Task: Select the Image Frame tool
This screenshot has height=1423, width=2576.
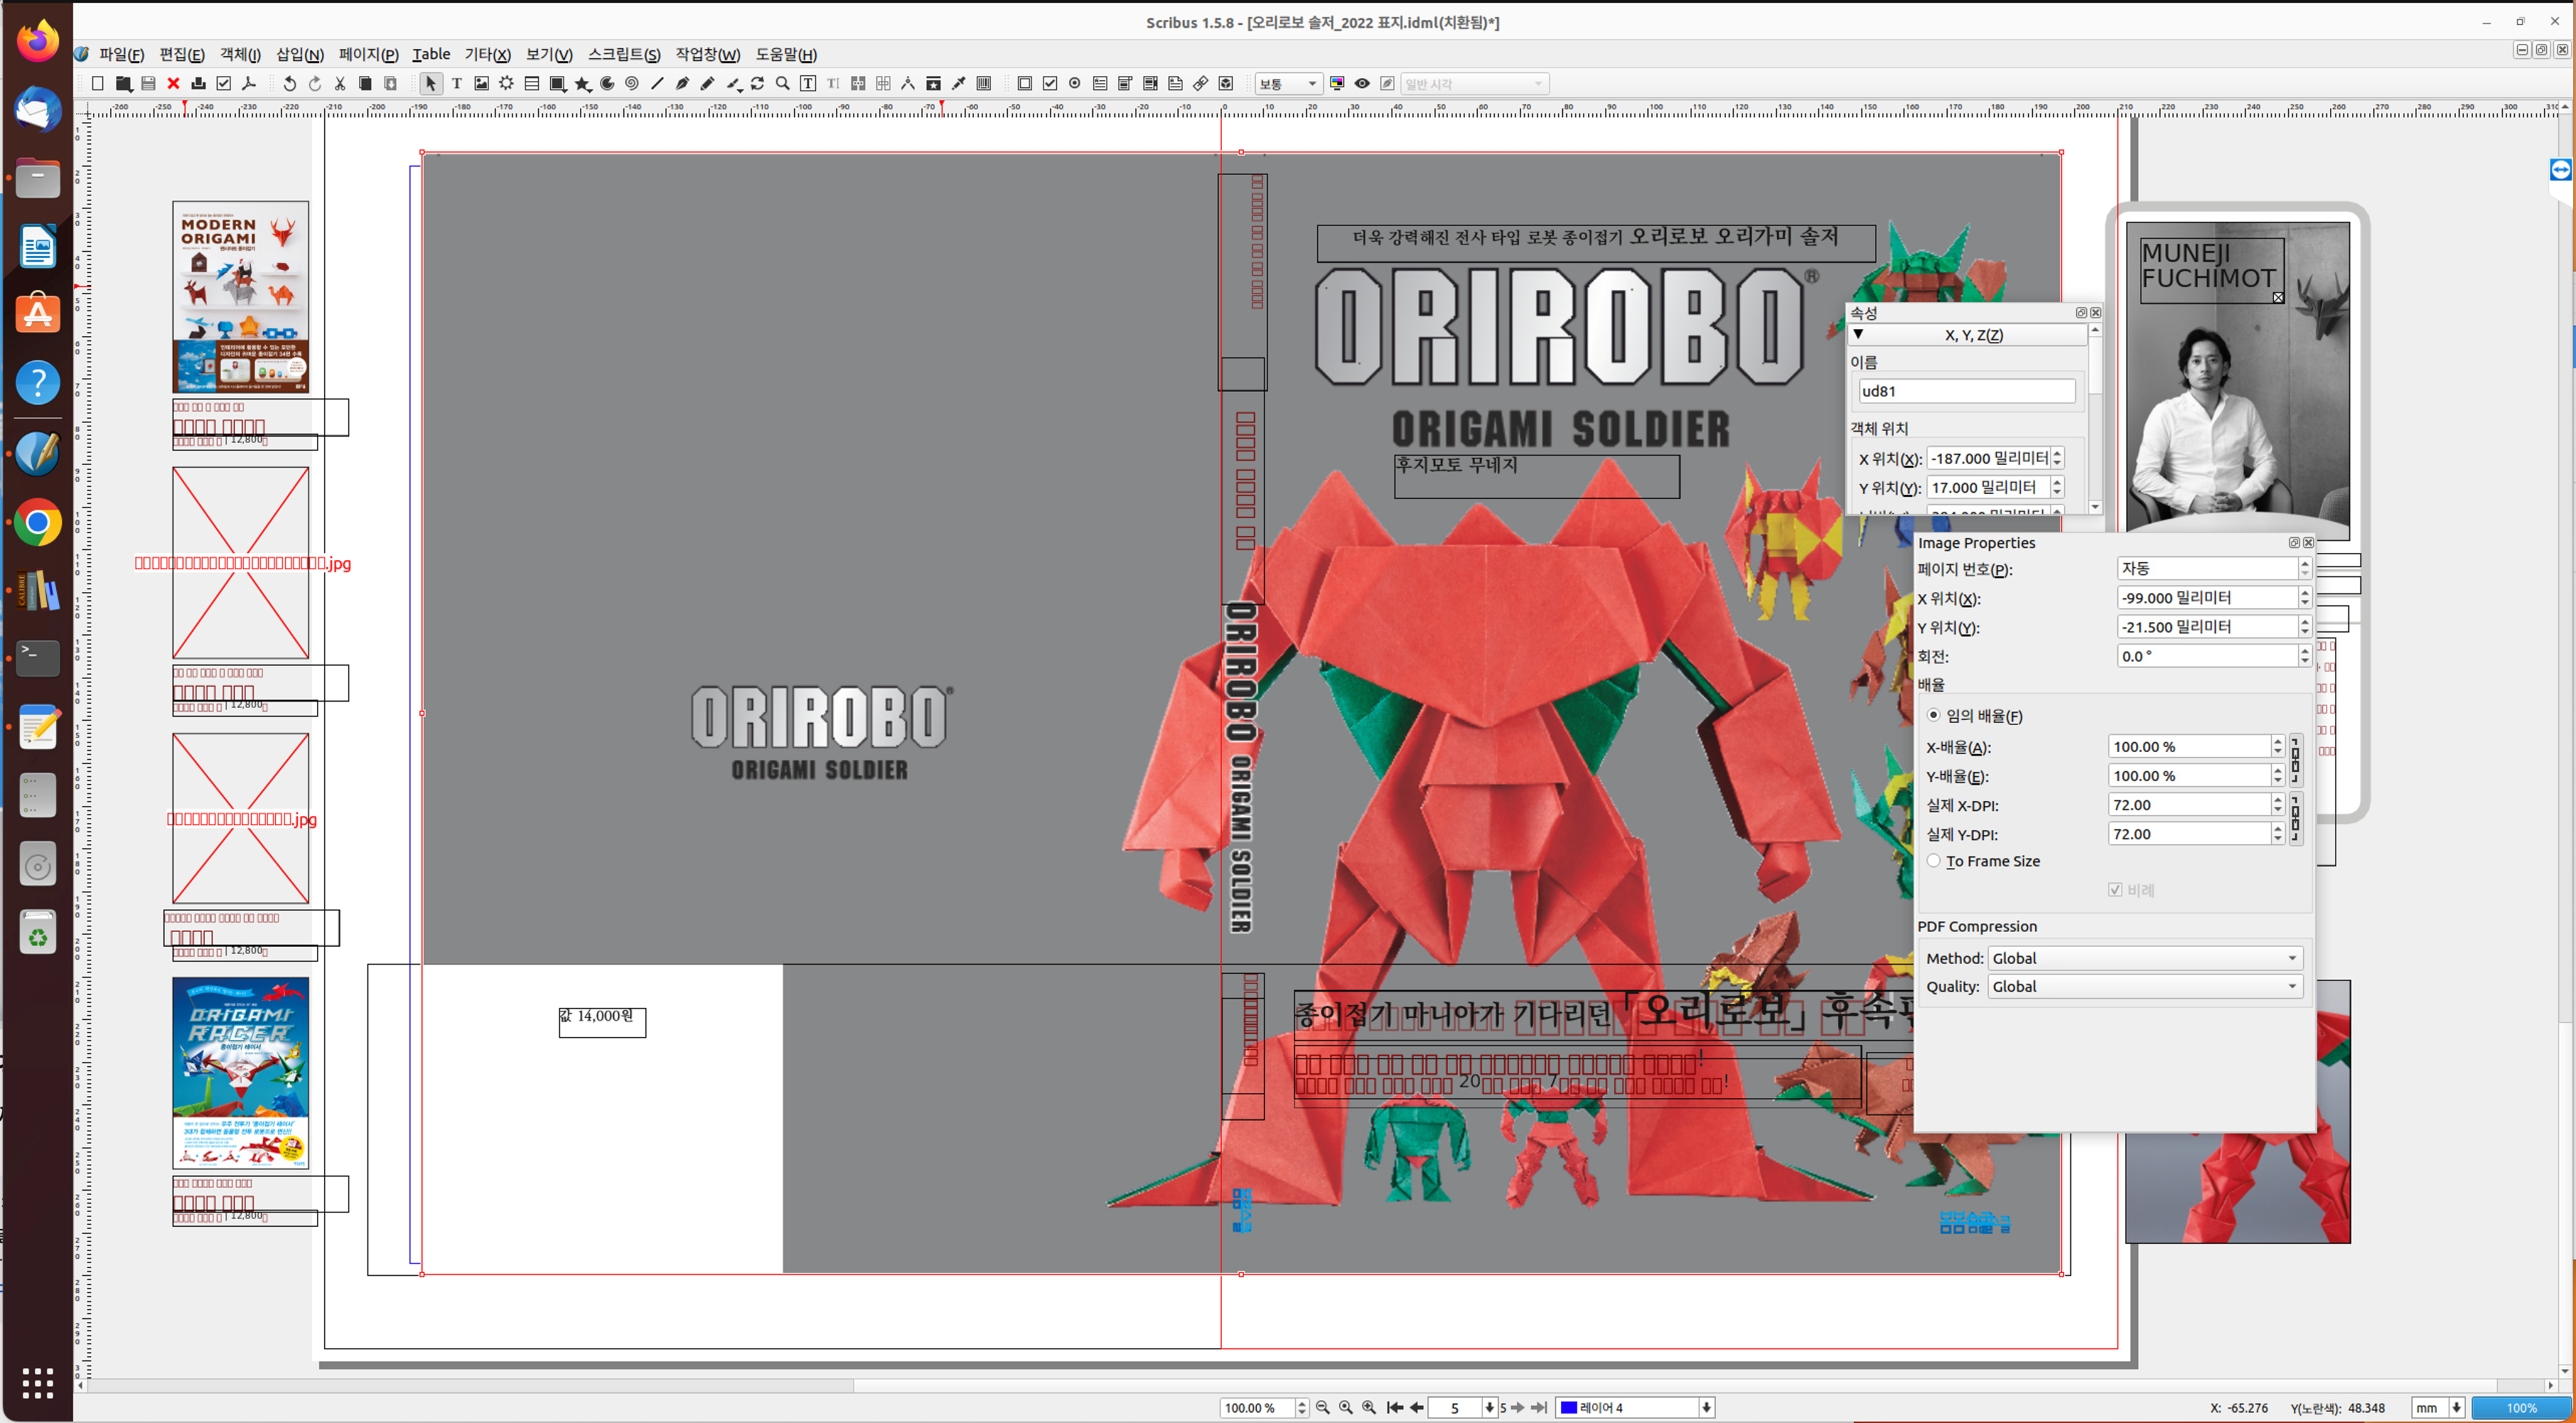Action: (482, 84)
